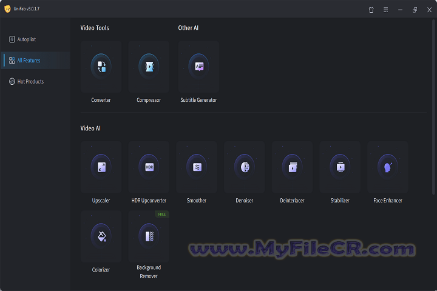Open the HDR Upconverter tool
This screenshot has width=437, height=291.
pyautogui.click(x=149, y=167)
